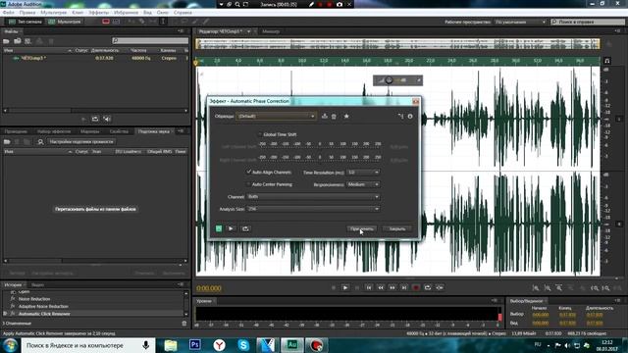Click the Right Channel Shift slider track

320,161
